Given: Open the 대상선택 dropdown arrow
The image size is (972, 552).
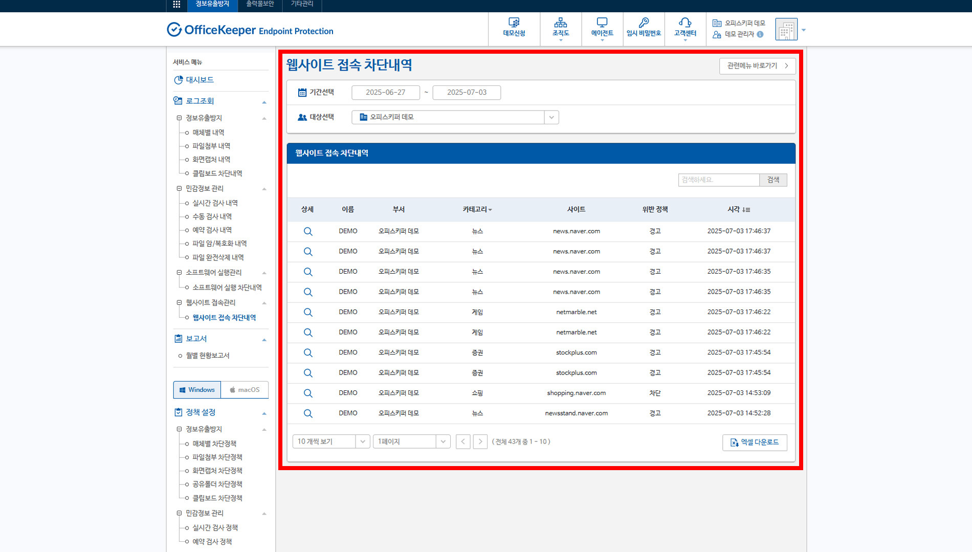Looking at the screenshot, I should point(551,117).
